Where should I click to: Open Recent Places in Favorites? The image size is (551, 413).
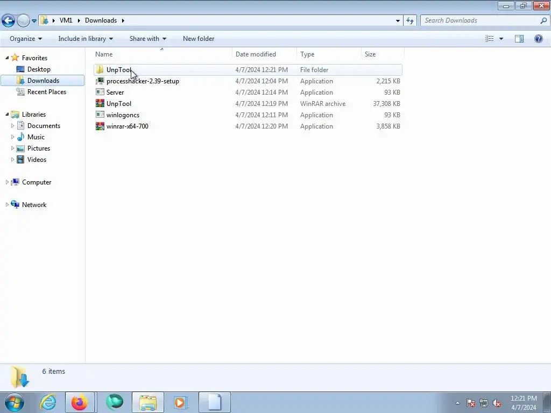[x=46, y=91]
